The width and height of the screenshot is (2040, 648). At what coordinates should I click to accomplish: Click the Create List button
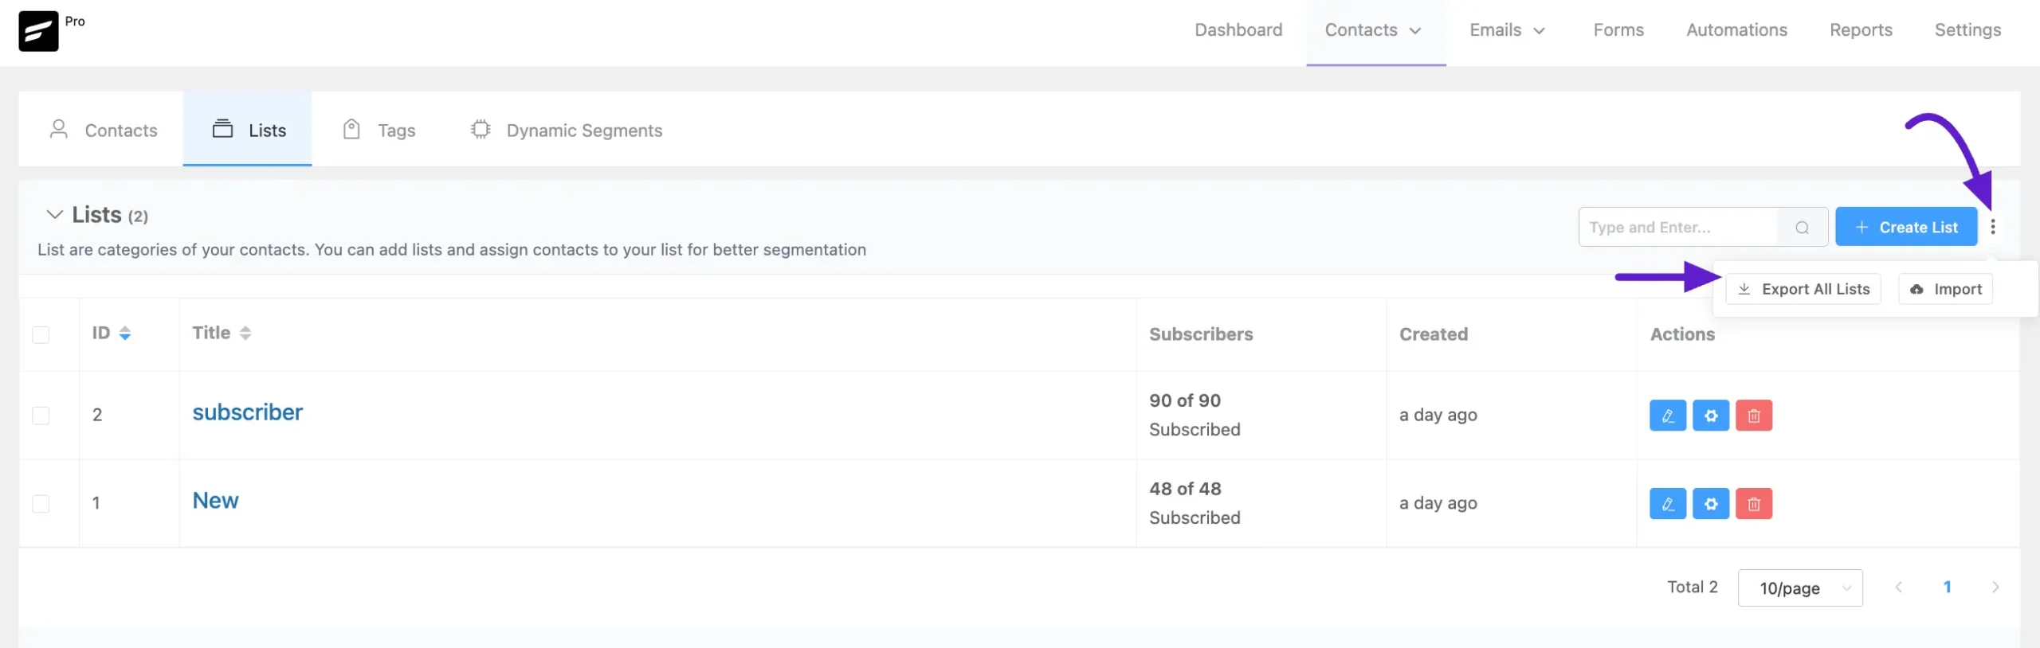(1905, 227)
